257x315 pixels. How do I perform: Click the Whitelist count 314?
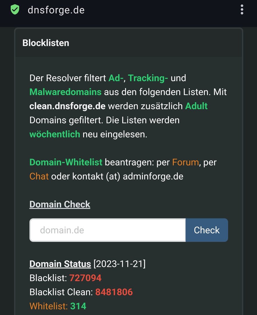[78, 306]
